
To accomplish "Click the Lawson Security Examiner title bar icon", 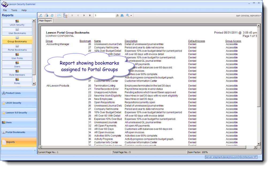I will [x=5, y=4].
